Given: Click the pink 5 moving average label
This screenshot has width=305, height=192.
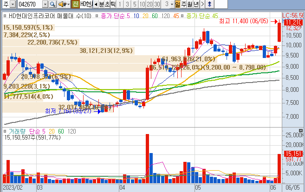Looking at the screenshot, I should (x=128, y=16).
